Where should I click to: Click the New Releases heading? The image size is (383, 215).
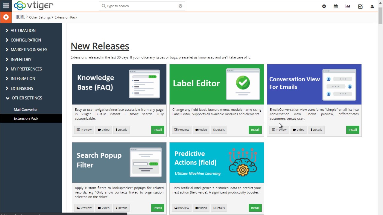point(100,46)
